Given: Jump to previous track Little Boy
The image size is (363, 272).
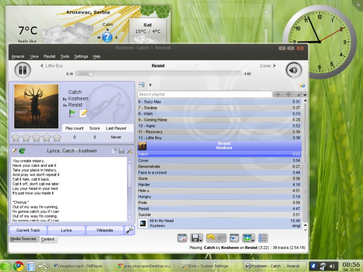Looking at the screenshot, I should (x=52, y=66).
